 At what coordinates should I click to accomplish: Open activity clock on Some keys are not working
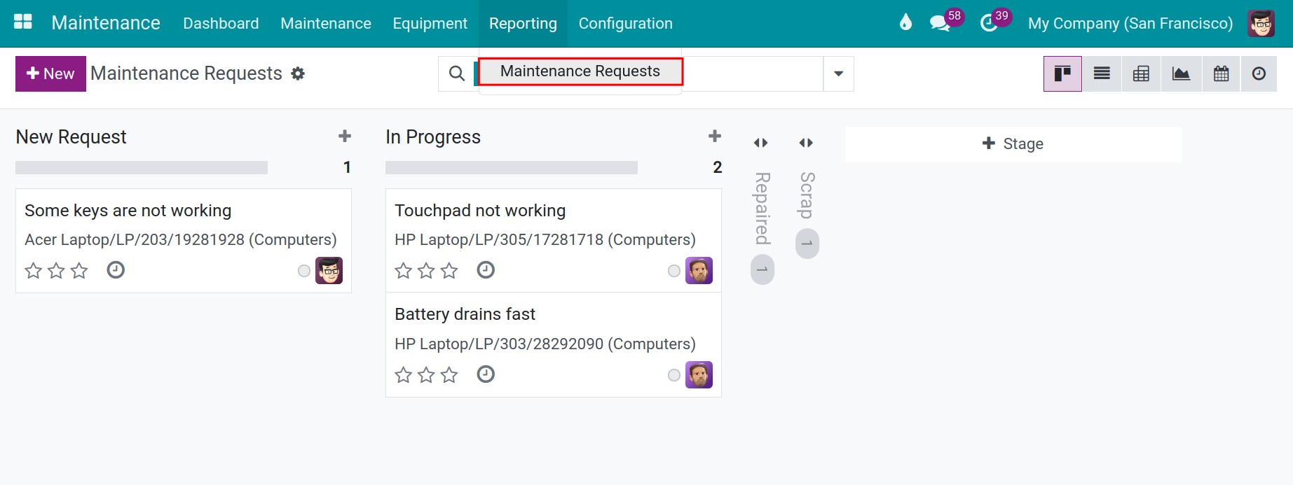(x=116, y=269)
